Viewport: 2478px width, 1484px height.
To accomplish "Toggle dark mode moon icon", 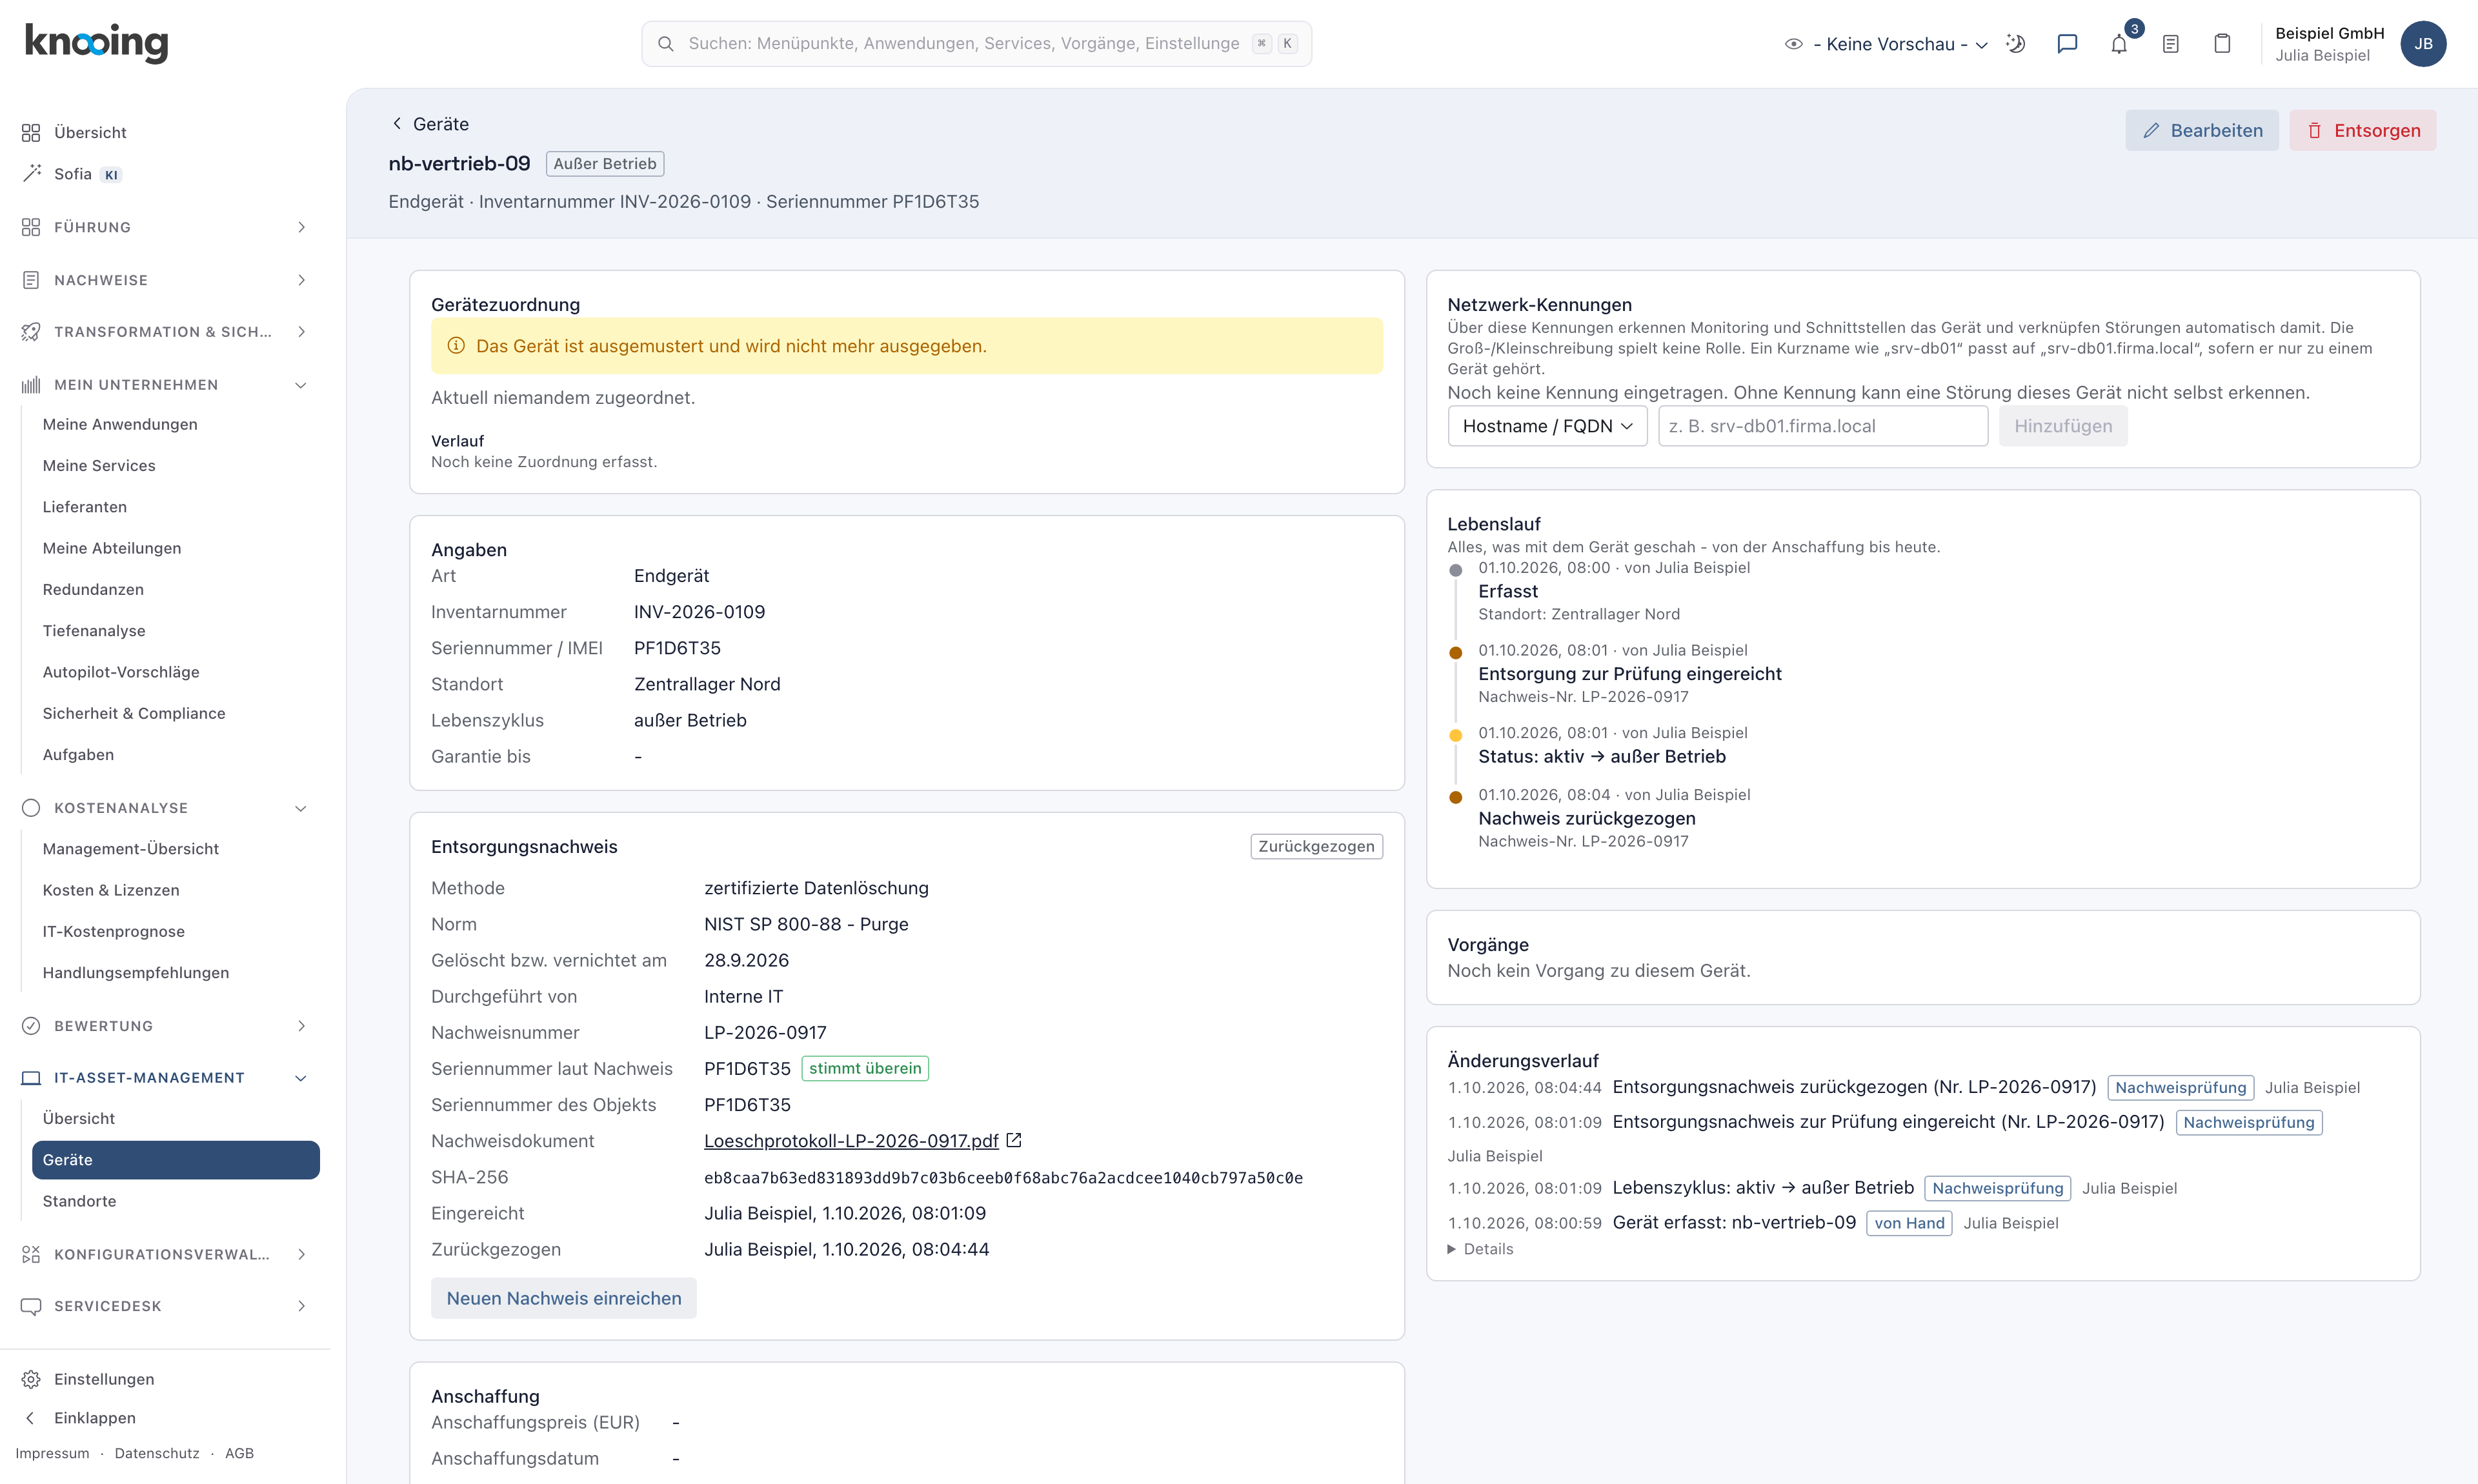I will [2015, 44].
